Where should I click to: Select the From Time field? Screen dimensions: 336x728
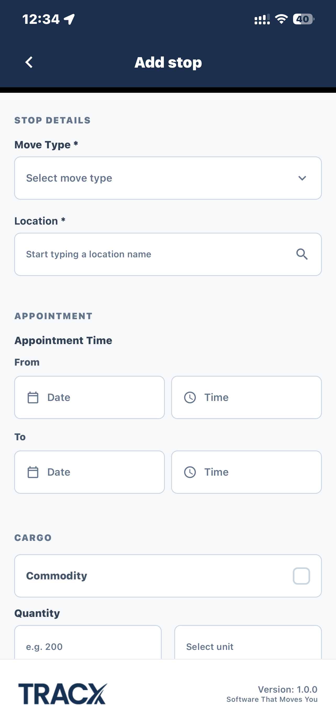click(x=246, y=397)
